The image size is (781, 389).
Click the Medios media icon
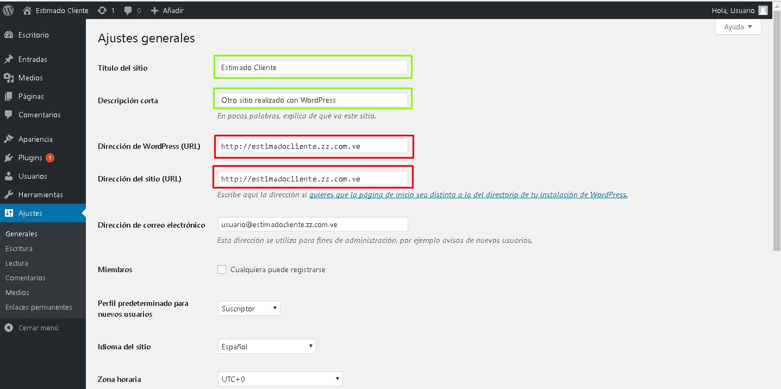click(x=9, y=78)
